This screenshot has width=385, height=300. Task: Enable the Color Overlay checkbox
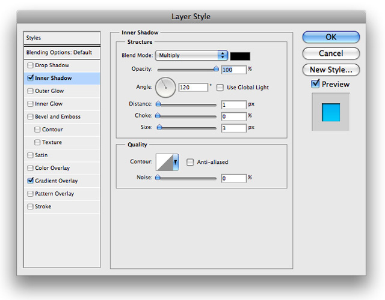31,168
